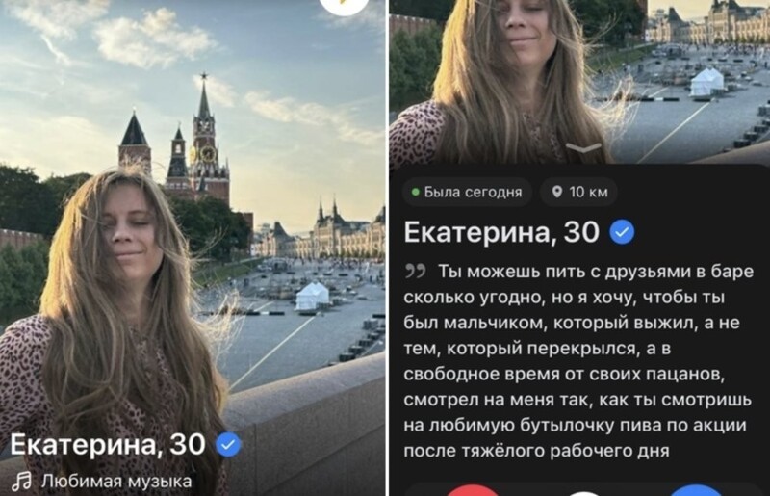Tap the bio quote text about бутылочку пива
This screenshot has width=770, height=496.
tap(578, 361)
